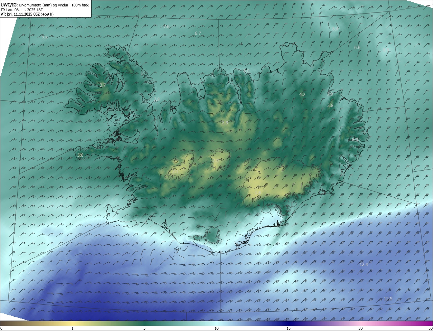Select the 4.2 value in northeast Iceland

point(302,95)
